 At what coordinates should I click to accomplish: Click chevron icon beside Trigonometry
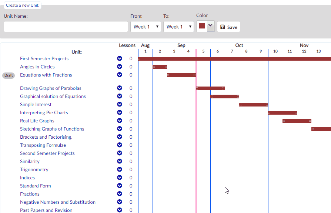pyautogui.click(x=120, y=169)
